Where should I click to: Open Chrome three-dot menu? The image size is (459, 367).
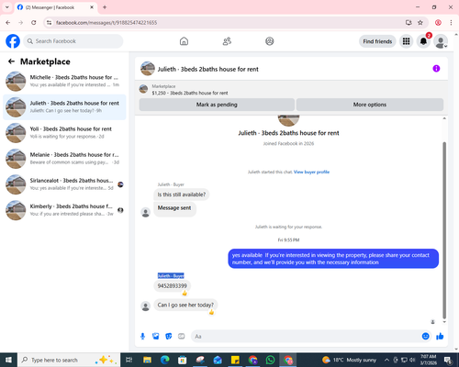tap(451, 23)
